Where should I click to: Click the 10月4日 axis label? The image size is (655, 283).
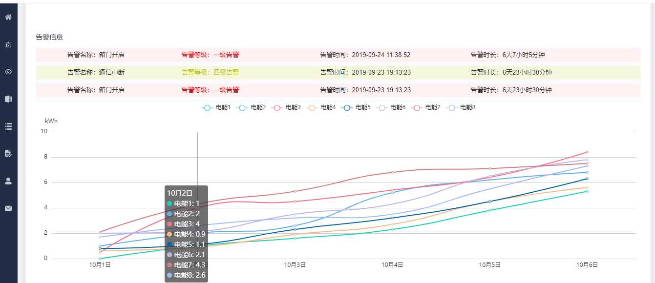coord(392,264)
